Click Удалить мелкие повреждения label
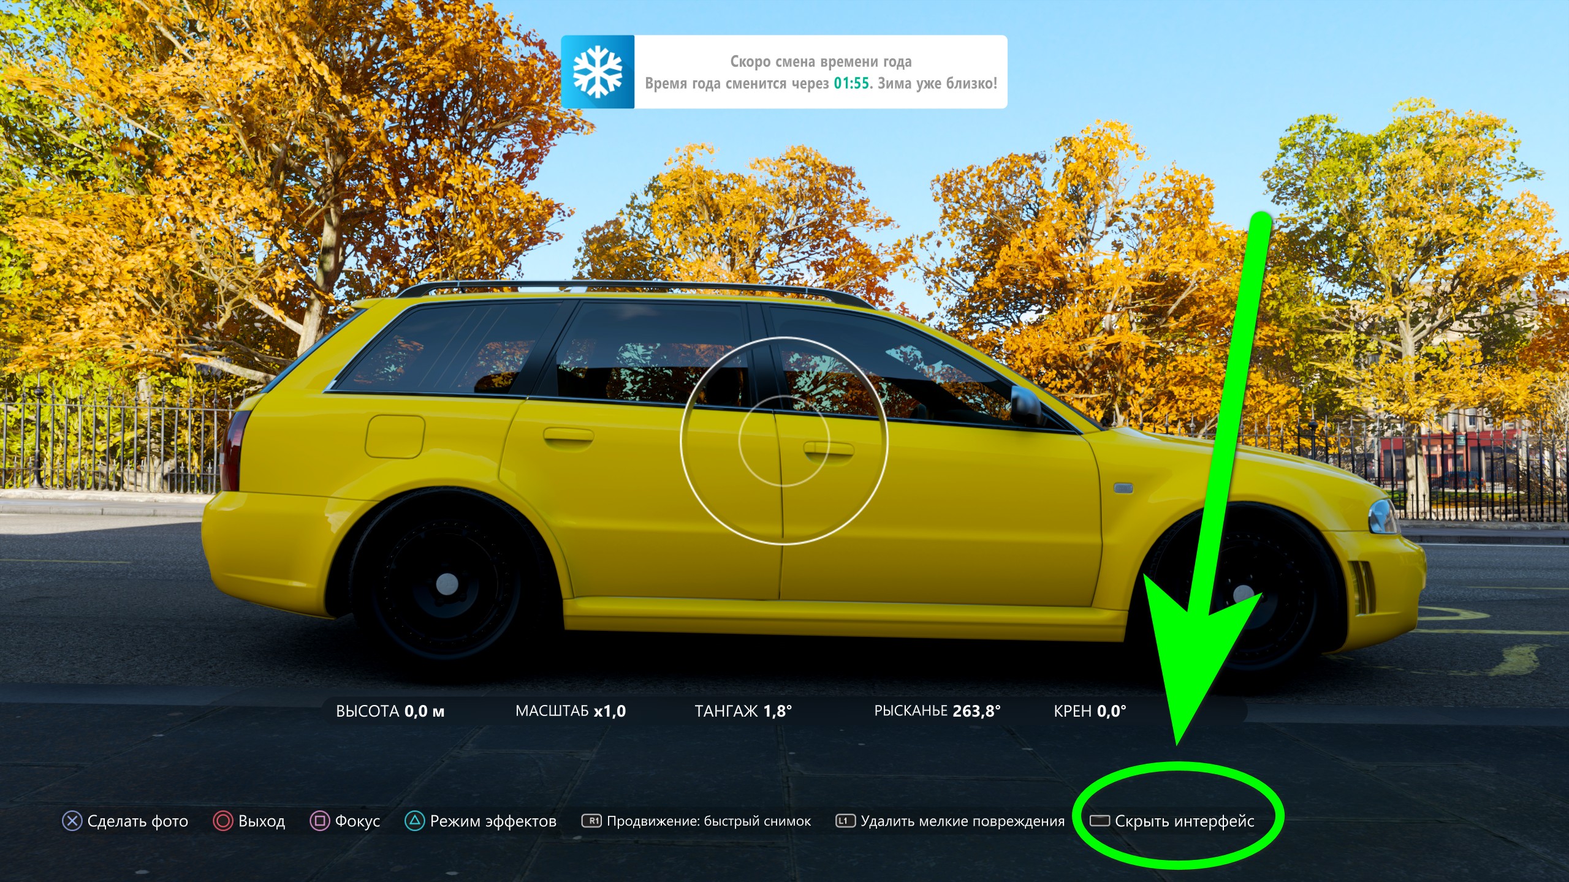Screen dimensions: 1569x882 (962, 821)
